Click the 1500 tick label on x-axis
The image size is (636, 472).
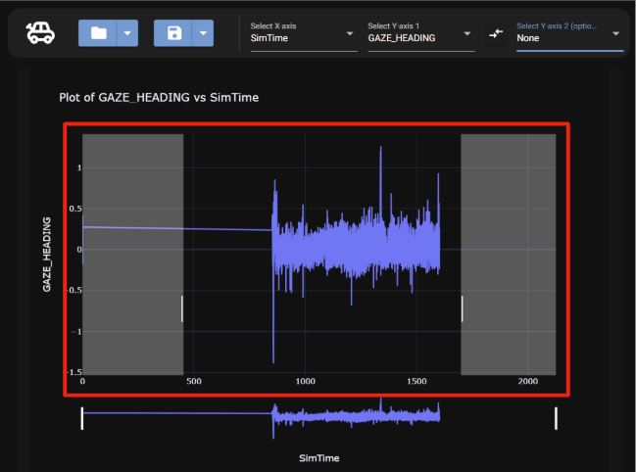pos(416,381)
